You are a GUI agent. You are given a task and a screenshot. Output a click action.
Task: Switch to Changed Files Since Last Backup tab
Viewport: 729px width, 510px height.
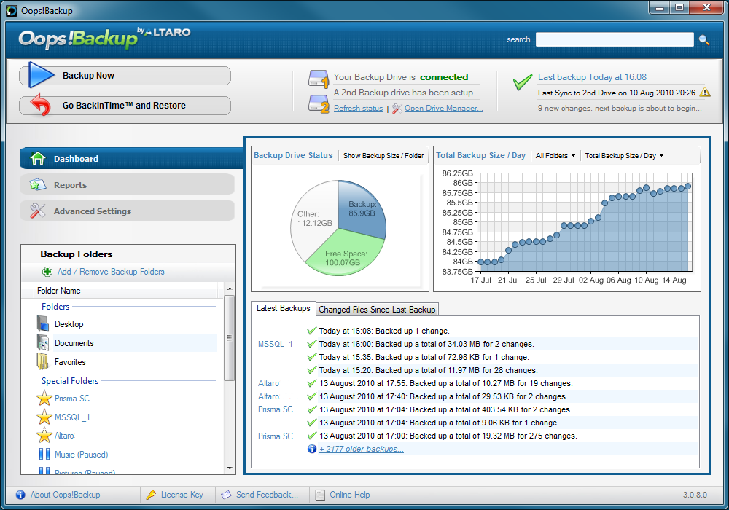(377, 310)
